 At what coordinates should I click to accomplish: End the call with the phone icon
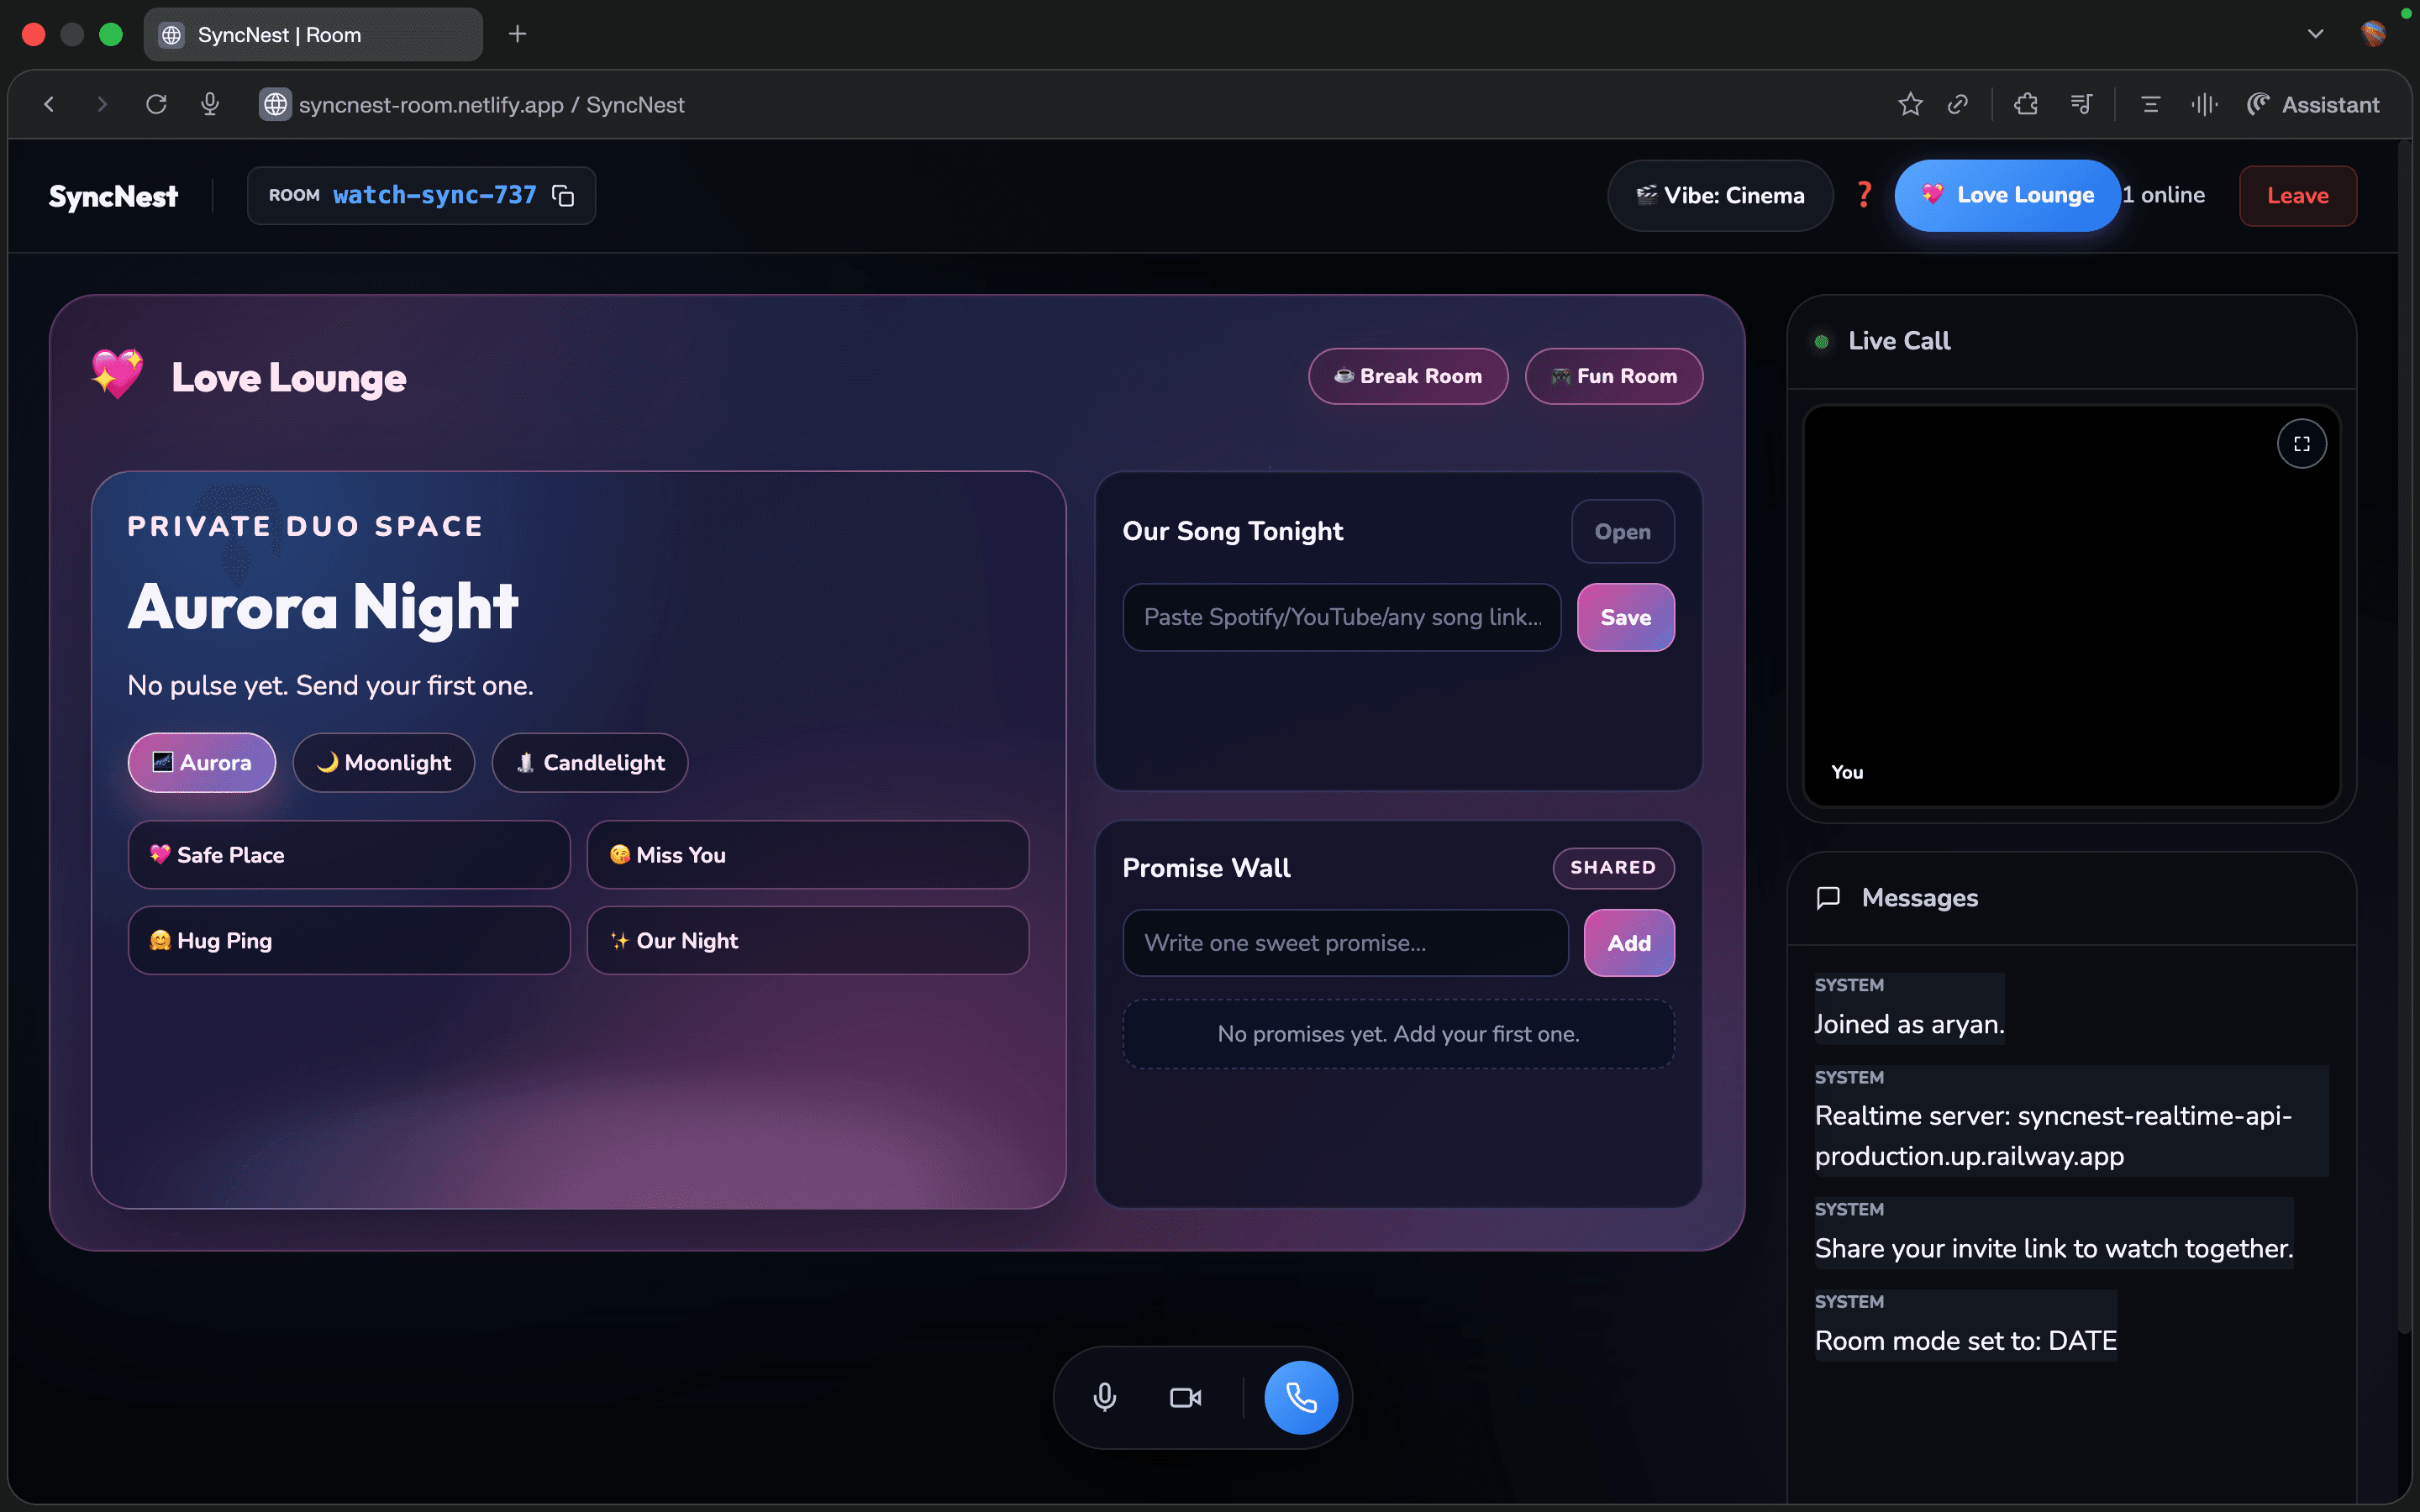click(1300, 1397)
